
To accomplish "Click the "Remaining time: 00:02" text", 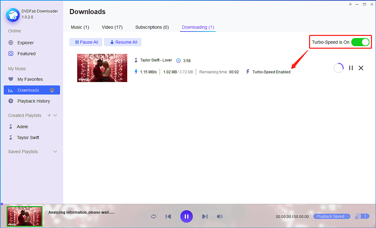I will (x=219, y=72).
